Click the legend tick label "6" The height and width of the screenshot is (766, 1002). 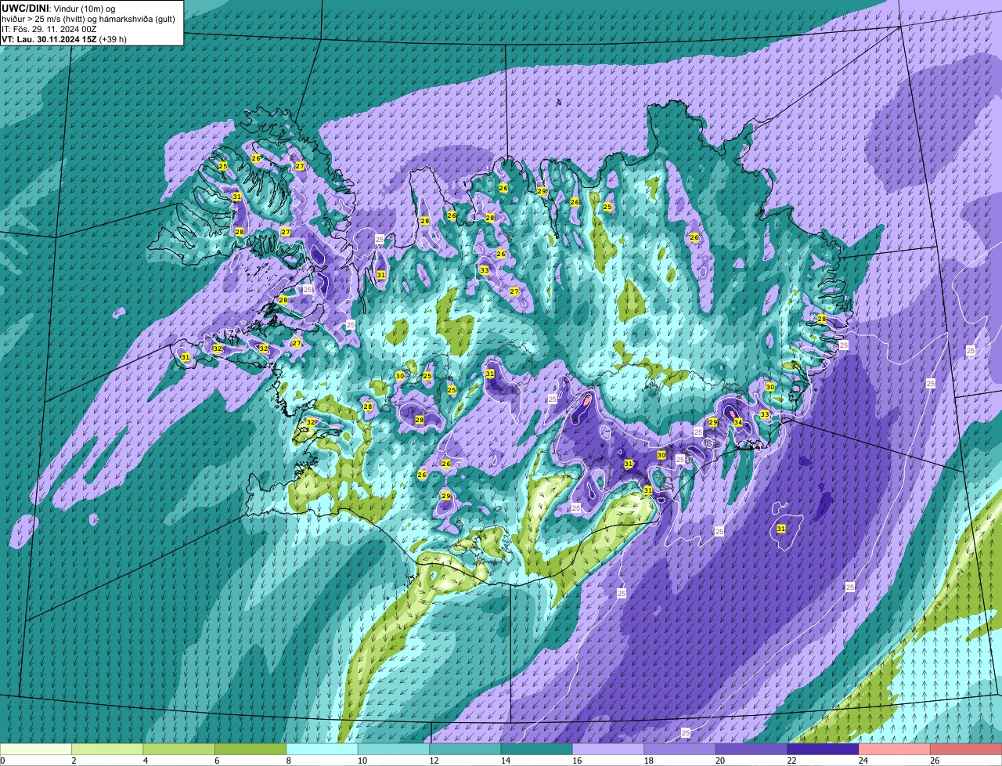pos(217,761)
